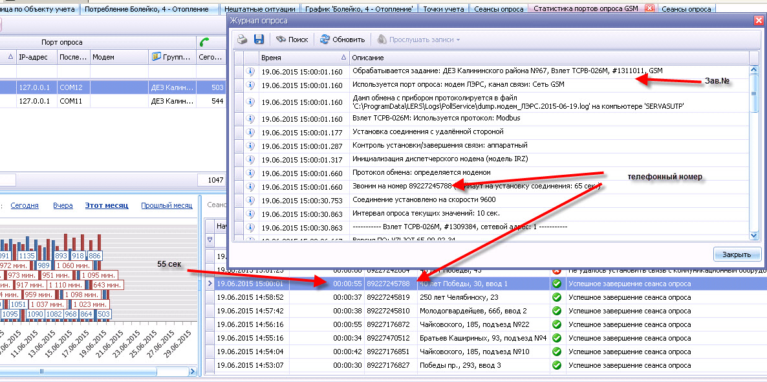Select log entry 'Звоним на номер 89227245788'

coord(491,186)
